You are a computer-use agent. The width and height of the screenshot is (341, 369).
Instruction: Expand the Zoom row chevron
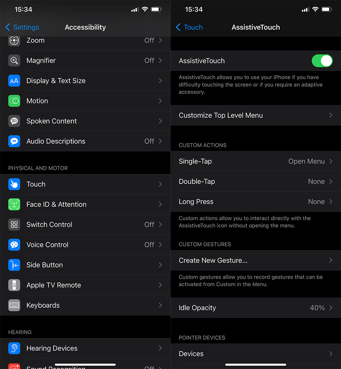coord(160,41)
